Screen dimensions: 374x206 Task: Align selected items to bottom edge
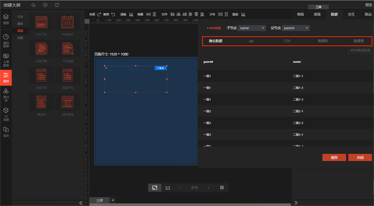tap(202, 14)
